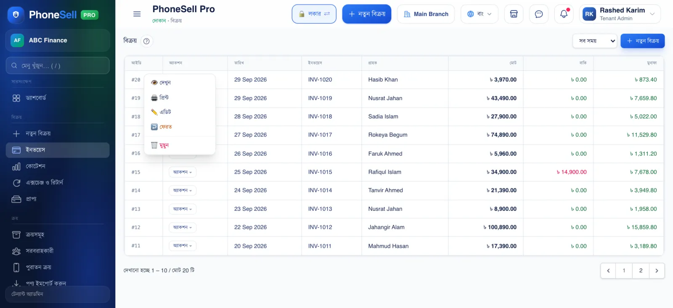Expand the Rashed Karim user menu
Screen dimensions: 673x308
click(x=620, y=14)
